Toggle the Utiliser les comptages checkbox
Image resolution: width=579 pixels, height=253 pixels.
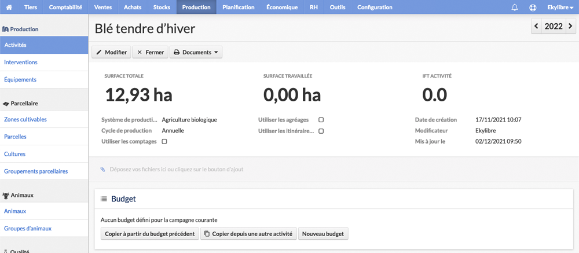[164, 141]
